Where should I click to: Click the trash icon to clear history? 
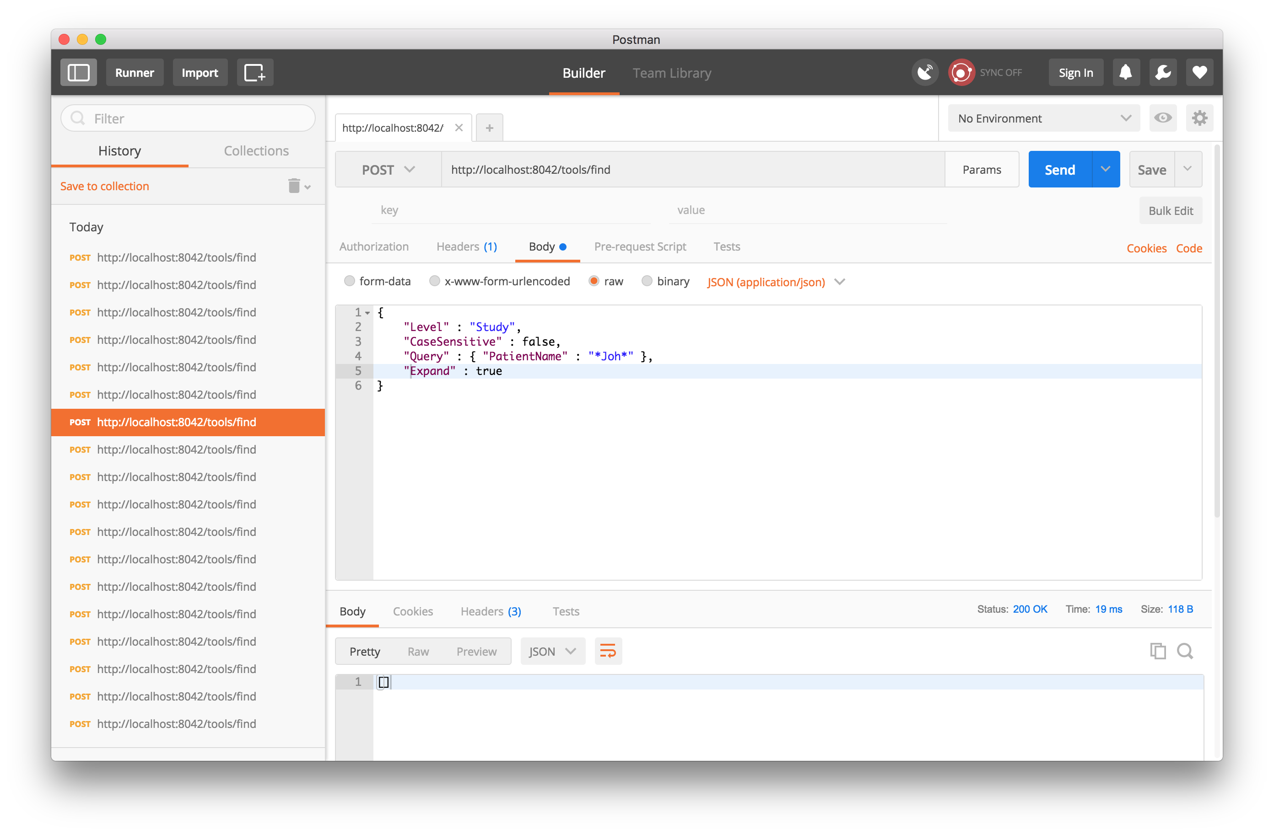coord(294,186)
